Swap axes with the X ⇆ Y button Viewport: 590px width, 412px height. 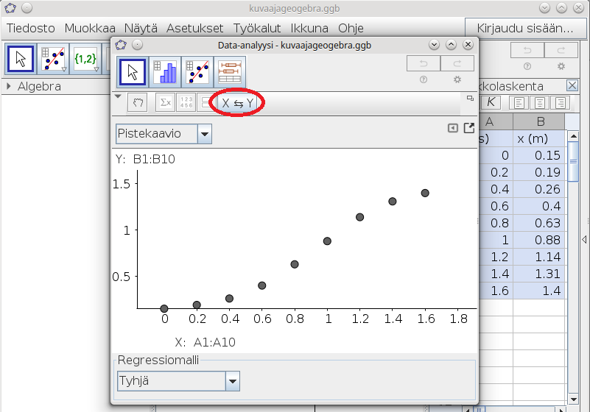click(x=237, y=104)
